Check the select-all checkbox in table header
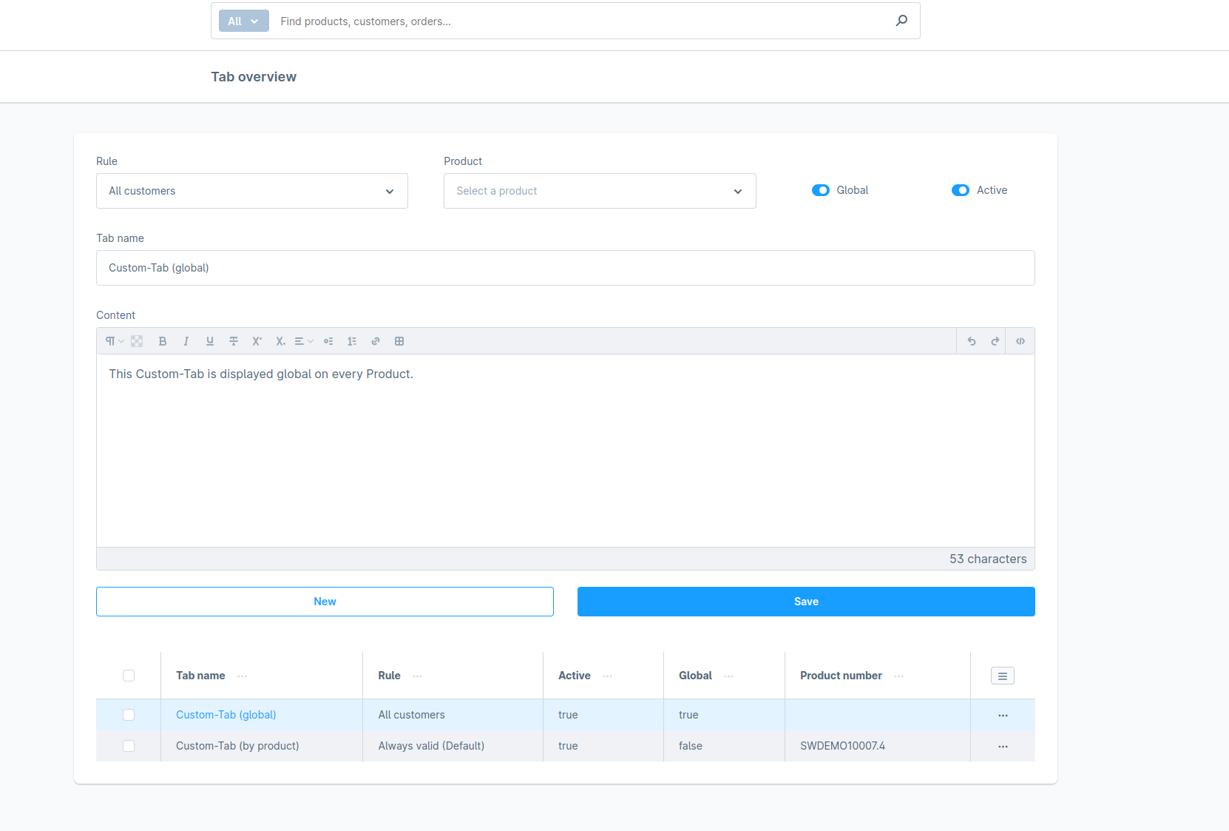1229x831 pixels. tap(129, 676)
